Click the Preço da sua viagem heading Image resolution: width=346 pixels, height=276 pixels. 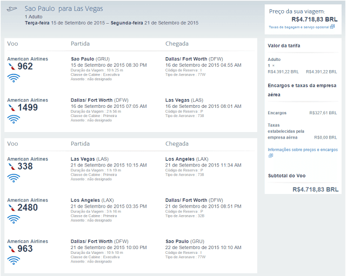point(297,11)
